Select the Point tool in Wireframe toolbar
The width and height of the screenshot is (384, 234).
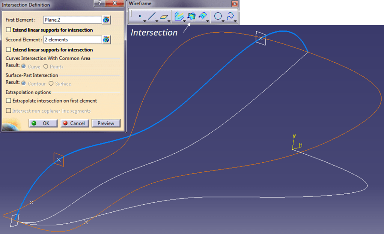(140, 17)
